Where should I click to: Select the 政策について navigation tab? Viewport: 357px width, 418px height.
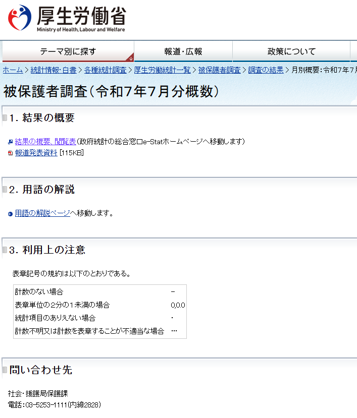click(x=291, y=51)
